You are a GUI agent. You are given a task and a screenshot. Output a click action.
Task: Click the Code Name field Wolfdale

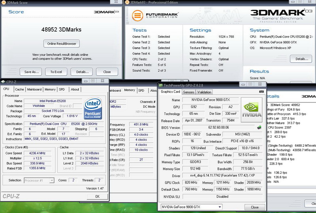click(x=39, y=106)
